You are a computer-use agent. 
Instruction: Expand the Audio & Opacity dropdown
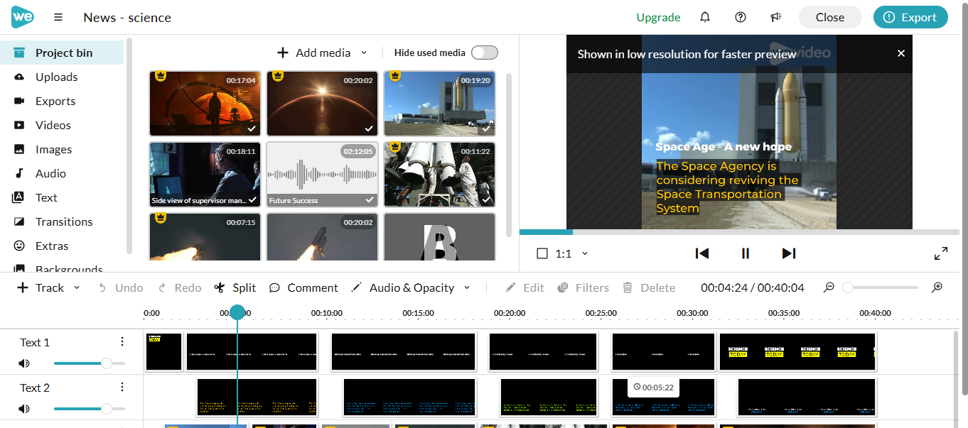tap(467, 287)
